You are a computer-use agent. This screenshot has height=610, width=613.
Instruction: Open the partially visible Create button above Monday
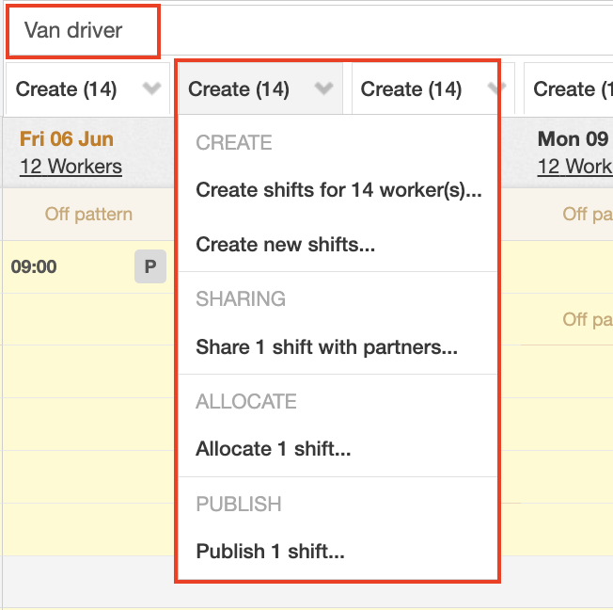tap(566, 89)
